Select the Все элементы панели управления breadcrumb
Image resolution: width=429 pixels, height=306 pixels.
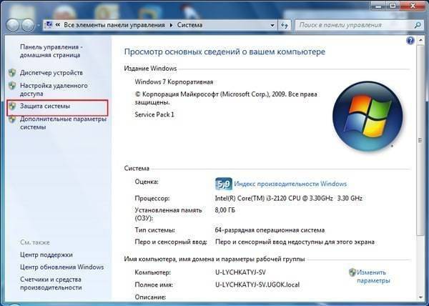pos(115,25)
